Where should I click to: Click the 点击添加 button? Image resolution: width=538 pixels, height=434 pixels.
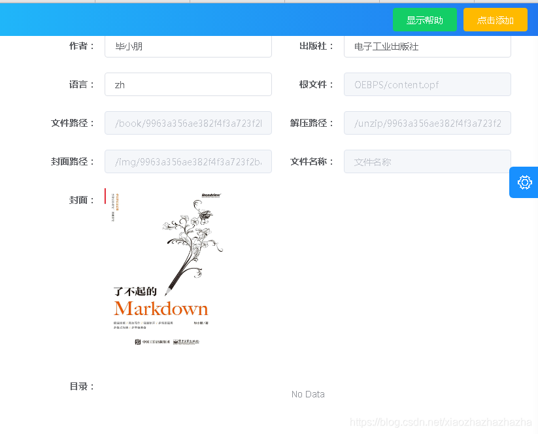tap(495, 20)
